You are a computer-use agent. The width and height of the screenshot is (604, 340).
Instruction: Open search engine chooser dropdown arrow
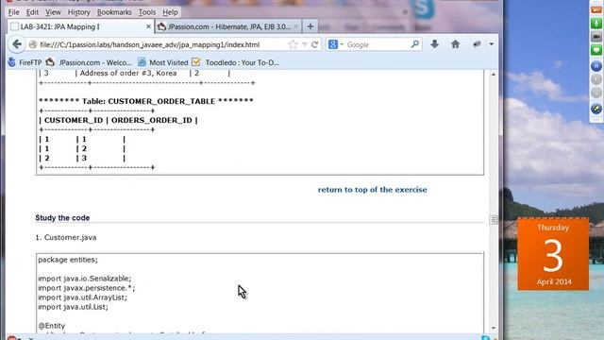click(x=342, y=44)
